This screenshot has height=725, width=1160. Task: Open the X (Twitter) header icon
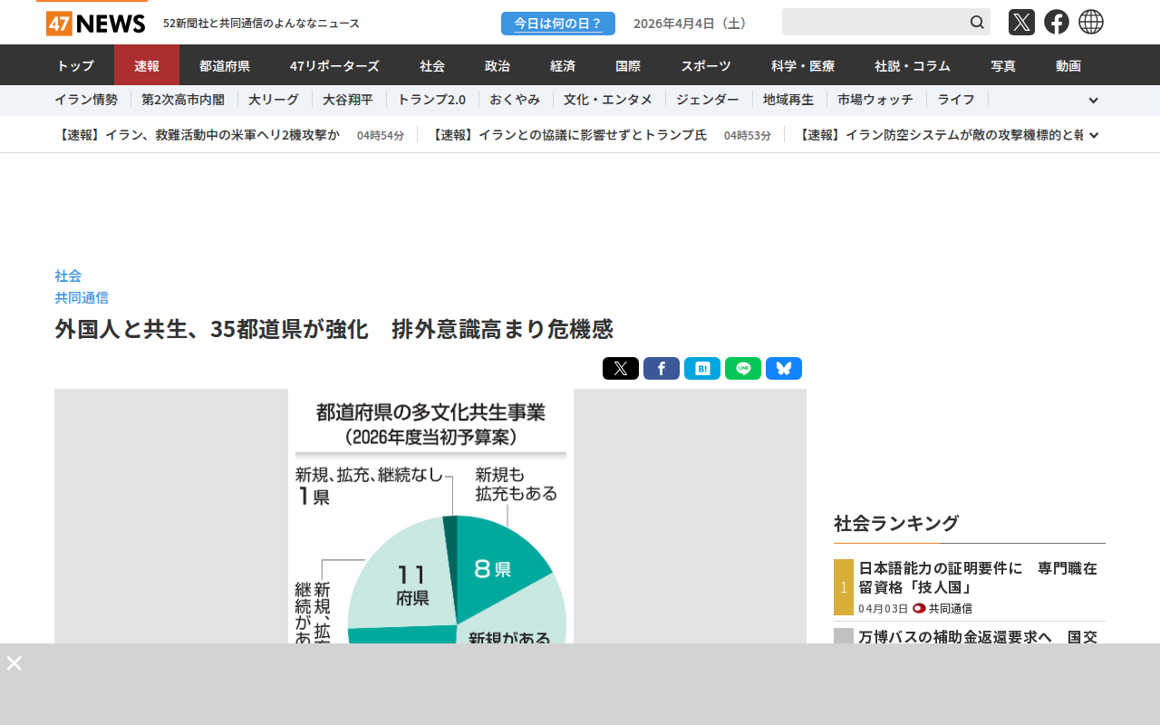[x=1021, y=22]
